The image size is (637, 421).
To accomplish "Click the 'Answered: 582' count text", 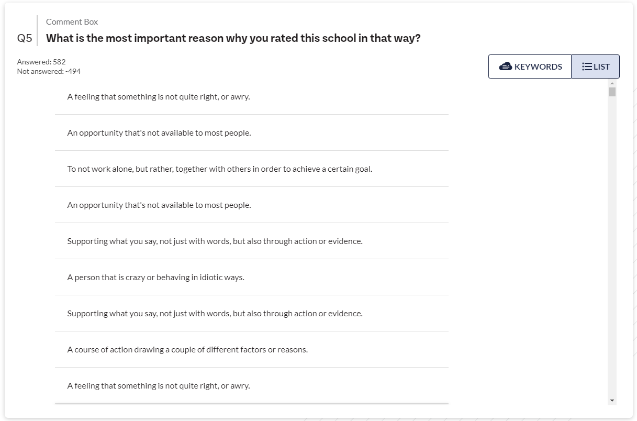I will click(x=41, y=62).
